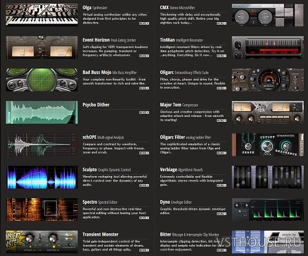This screenshot has width=308, height=256.
Task: Click MORE under Dyno description
Action: click(x=222, y=214)
